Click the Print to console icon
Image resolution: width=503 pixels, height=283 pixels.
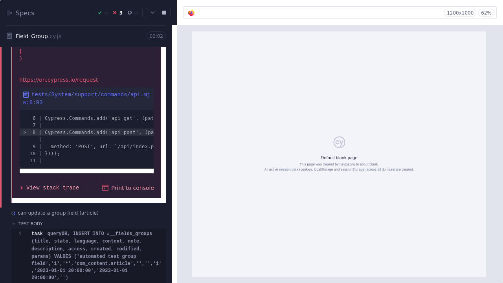tap(105, 188)
